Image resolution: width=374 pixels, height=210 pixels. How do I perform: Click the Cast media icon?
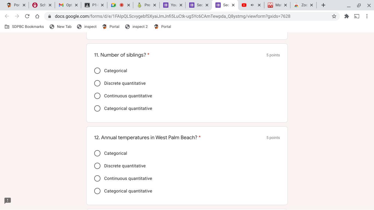point(357,16)
